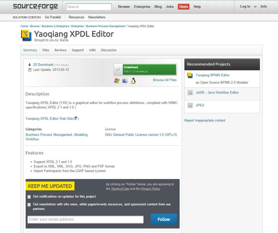
Task: Switch to the Discussion tab
Action: (109, 50)
